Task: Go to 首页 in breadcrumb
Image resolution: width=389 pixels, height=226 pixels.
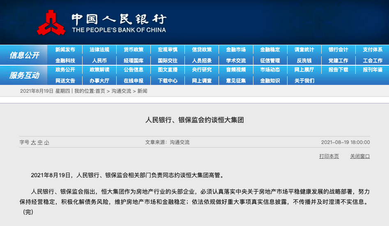Action: pos(100,91)
